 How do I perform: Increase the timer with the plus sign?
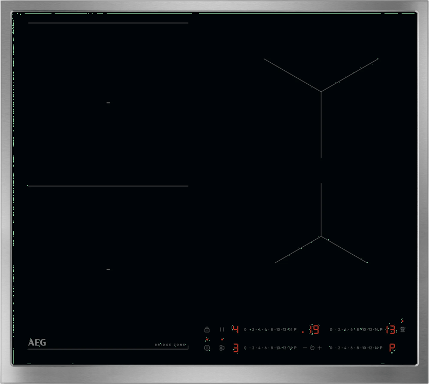(x=320, y=348)
